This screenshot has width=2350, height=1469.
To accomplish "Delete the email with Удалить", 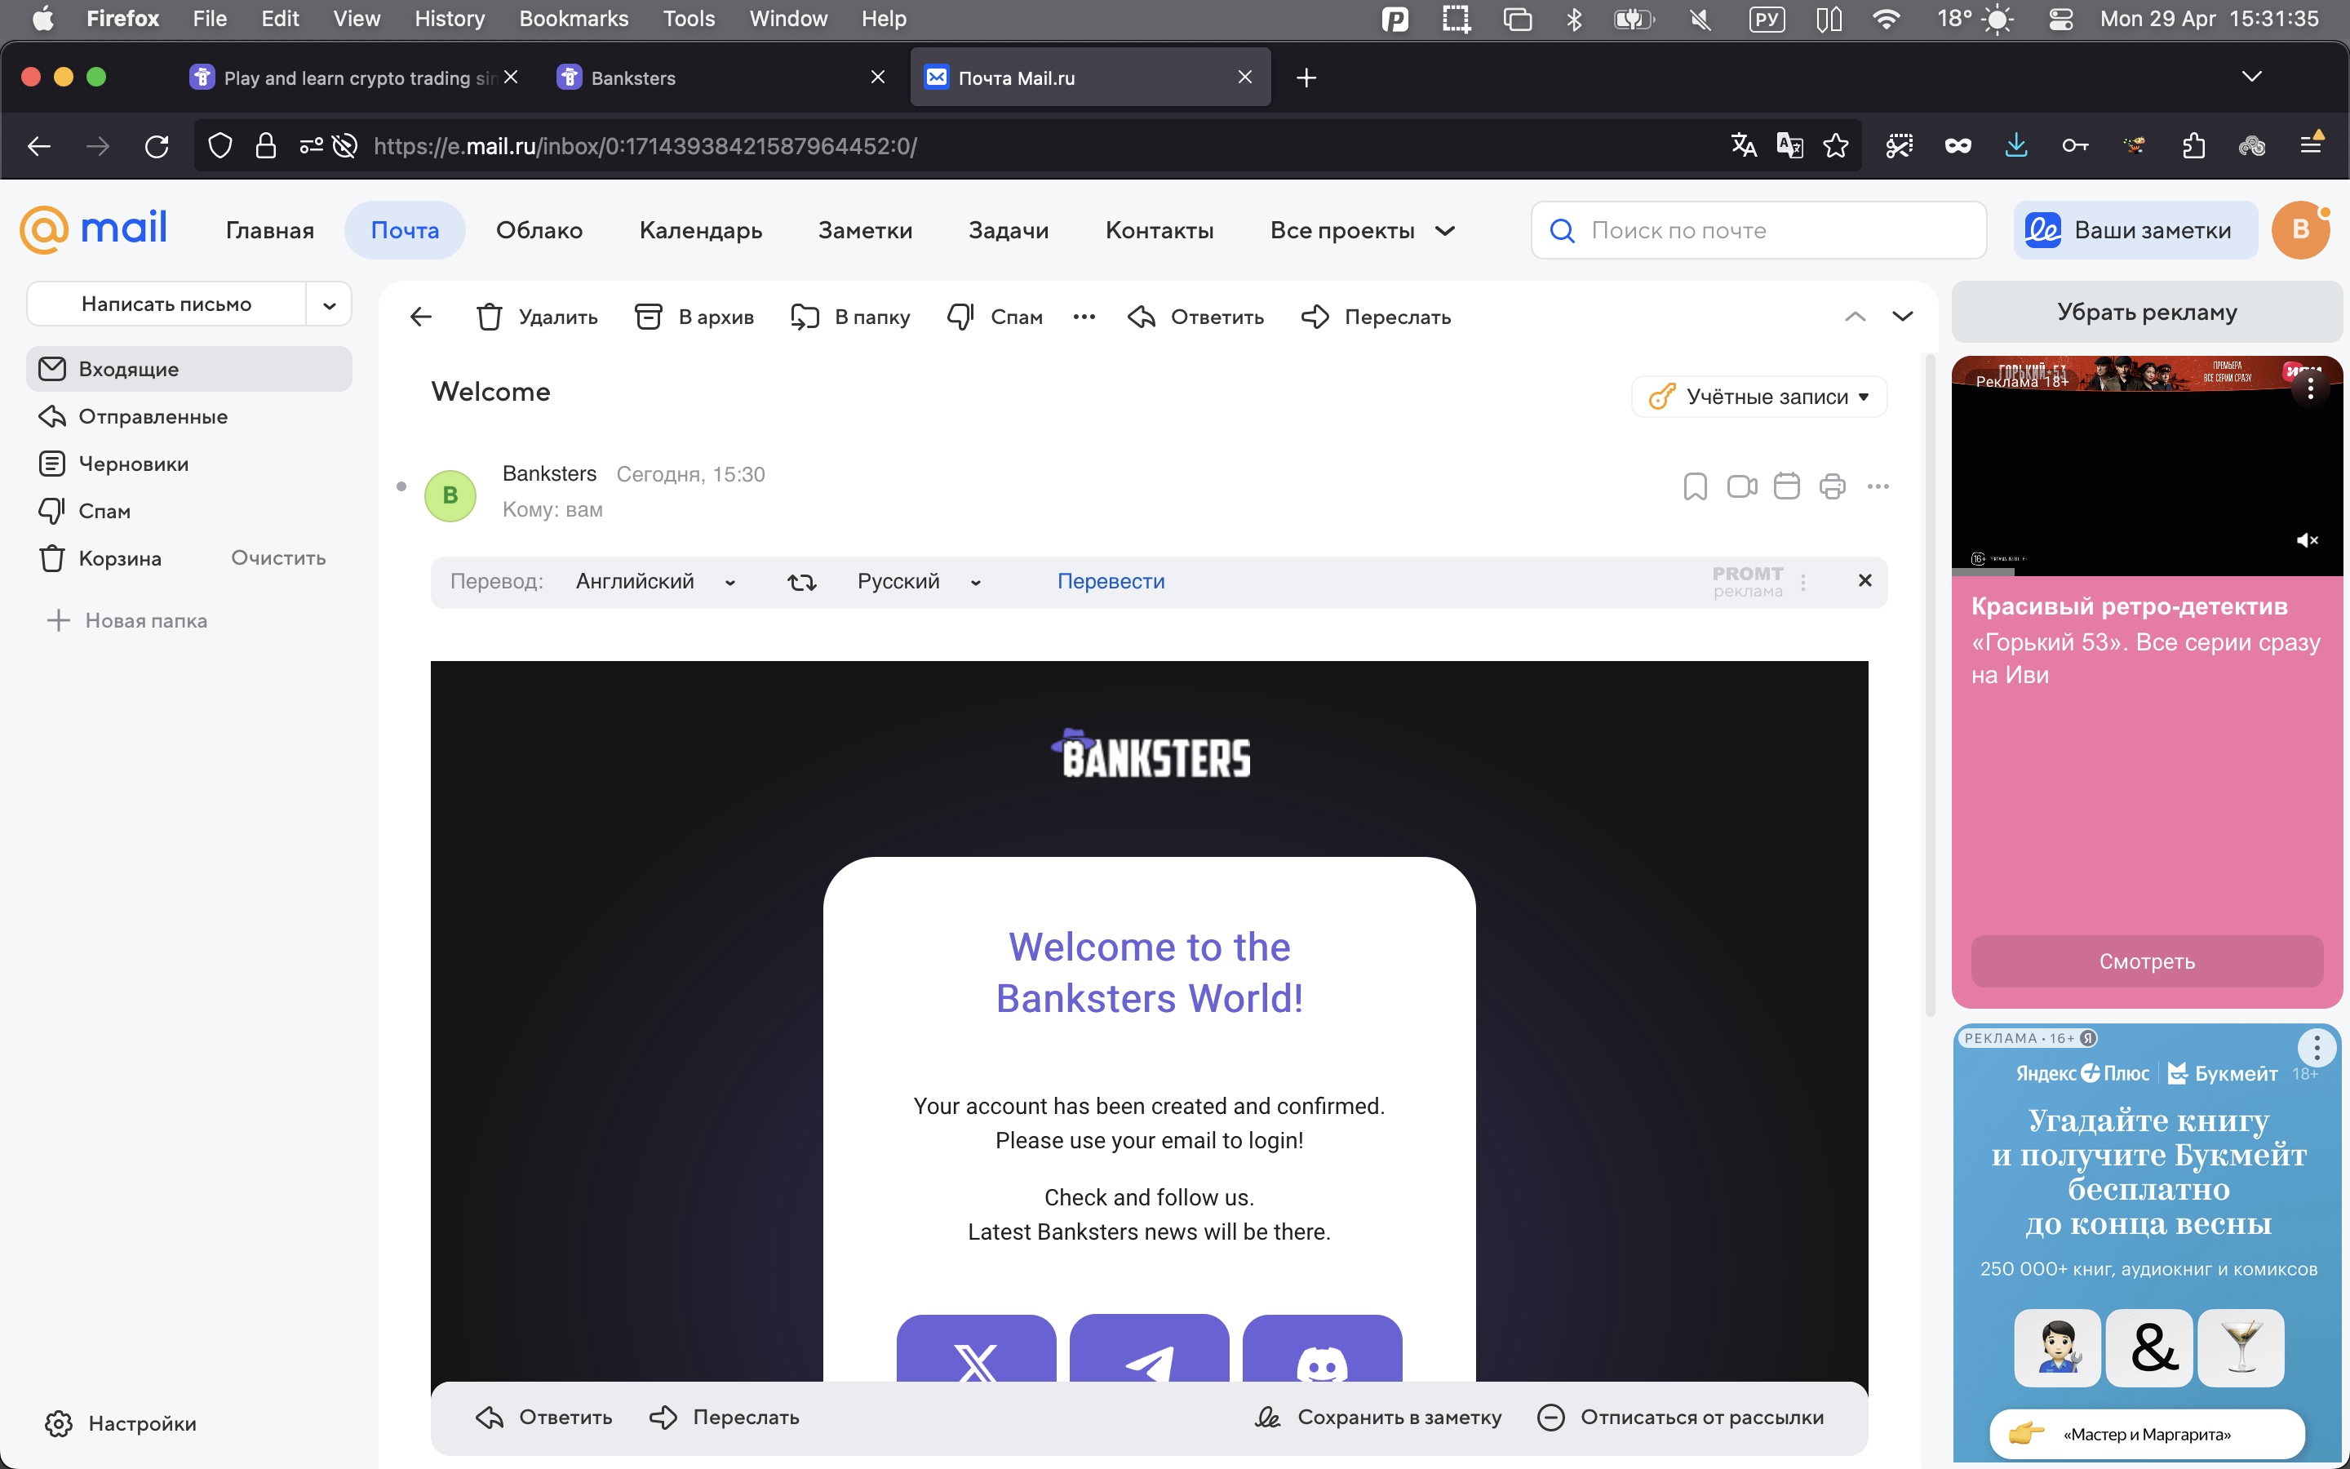I will point(537,317).
